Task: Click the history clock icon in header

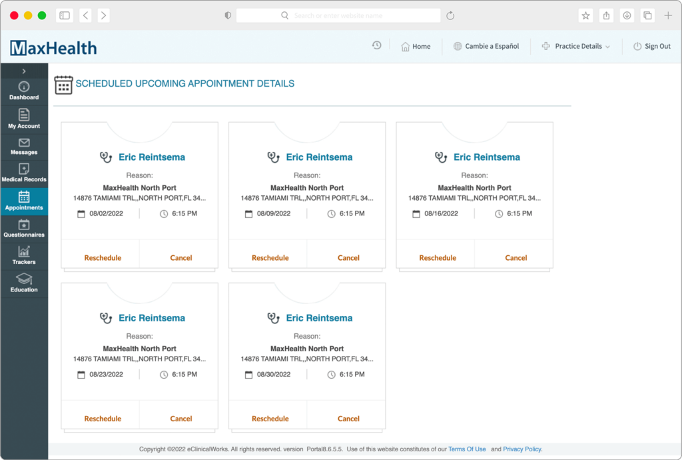Action: pyautogui.click(x=376, y=45)
